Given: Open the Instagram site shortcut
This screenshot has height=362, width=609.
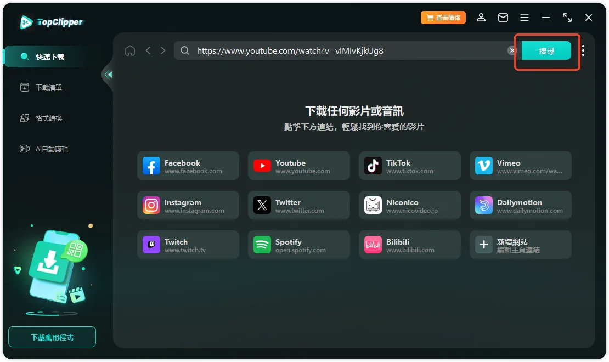Looking at the screenshot, I should (188, 206).
